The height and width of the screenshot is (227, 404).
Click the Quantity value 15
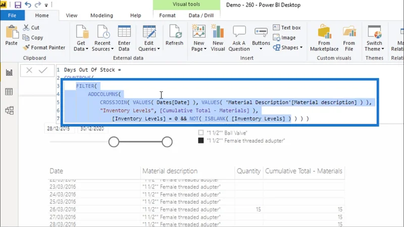258,209
